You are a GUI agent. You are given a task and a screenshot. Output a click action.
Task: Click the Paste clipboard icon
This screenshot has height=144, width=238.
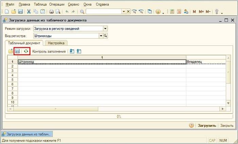tap(43, 12)
